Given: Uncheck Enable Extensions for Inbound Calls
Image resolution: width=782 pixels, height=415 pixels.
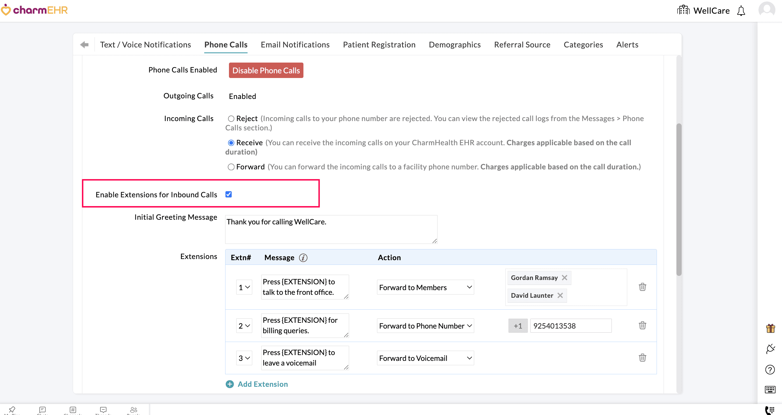Looking at the screenshot, I should point(229,194).
